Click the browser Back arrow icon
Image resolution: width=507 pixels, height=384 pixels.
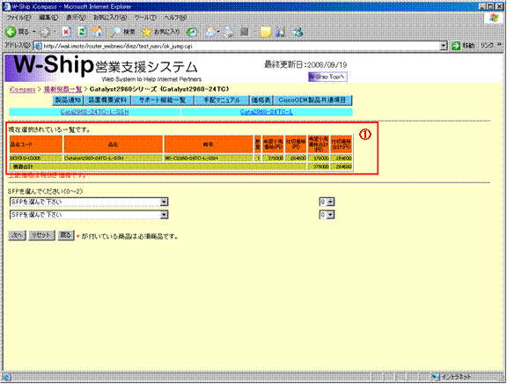(11, 32)
